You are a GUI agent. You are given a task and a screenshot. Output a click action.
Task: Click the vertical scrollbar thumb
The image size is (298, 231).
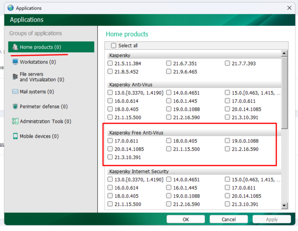pos(284,93)
